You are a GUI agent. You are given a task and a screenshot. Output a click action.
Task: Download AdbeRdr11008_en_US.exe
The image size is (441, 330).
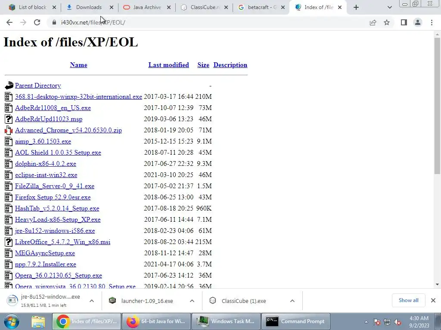pos(53,108)
